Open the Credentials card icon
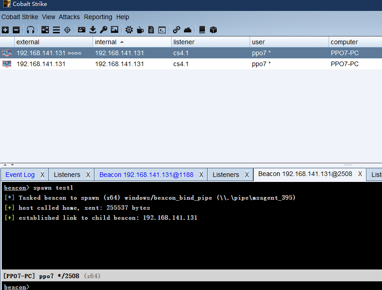Viewport: 382px width, 290px height. click(x=82, y=30)
